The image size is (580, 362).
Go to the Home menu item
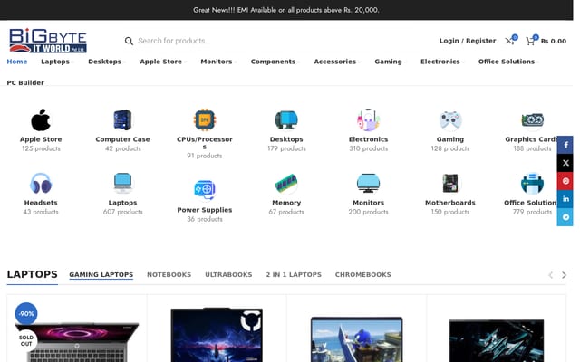pyautogui.click(x=17, y=62)
